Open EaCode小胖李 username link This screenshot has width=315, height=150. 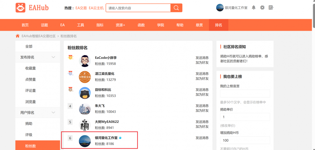click(x=106, y=58)
